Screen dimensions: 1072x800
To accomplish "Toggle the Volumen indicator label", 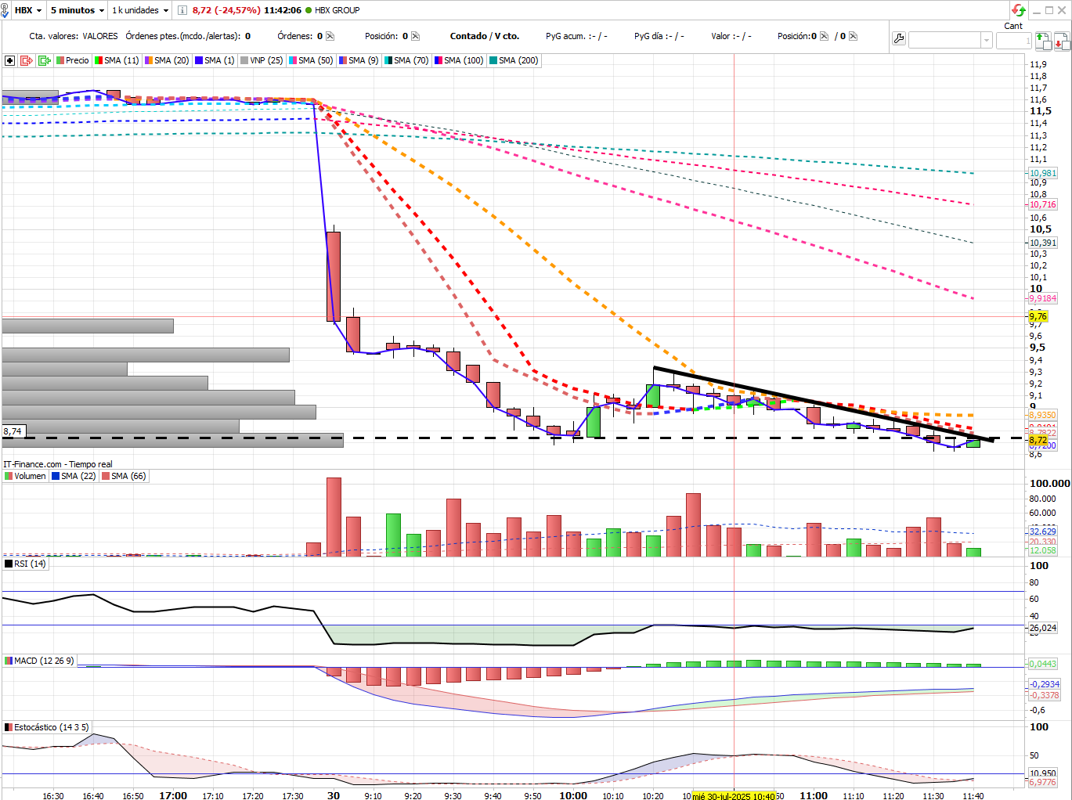I will (26, 476).
